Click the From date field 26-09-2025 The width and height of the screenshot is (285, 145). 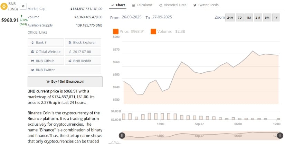tap(132, 17)
